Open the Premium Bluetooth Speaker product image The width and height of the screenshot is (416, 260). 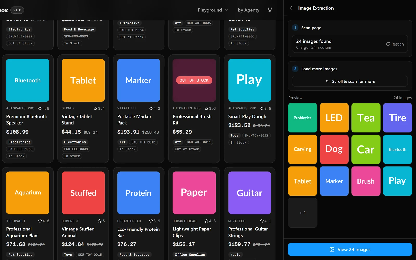click(x=28, y=80)
